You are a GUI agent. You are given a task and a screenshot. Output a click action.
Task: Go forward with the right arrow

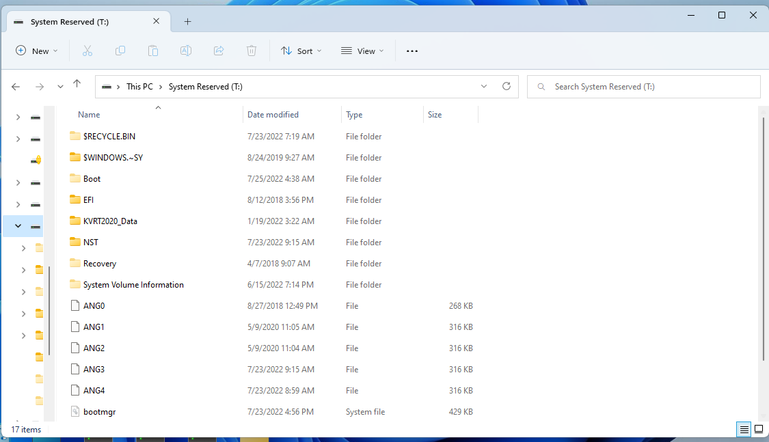40,87
